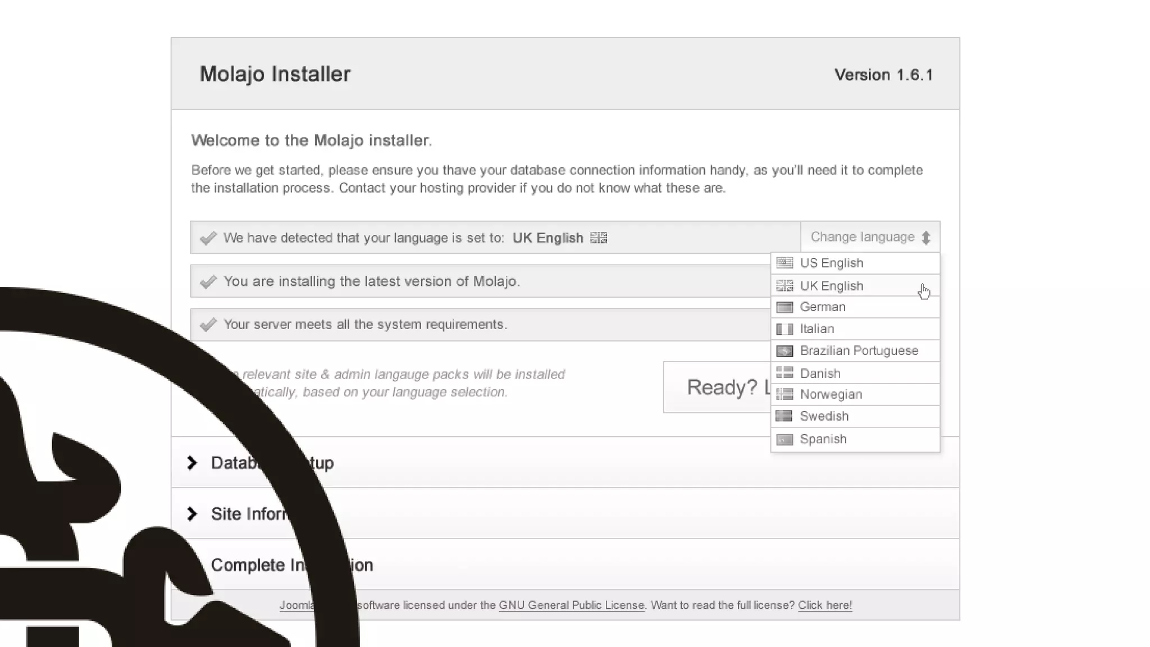Open the GNU General Public License link
1150x647 pixels.
571,605
